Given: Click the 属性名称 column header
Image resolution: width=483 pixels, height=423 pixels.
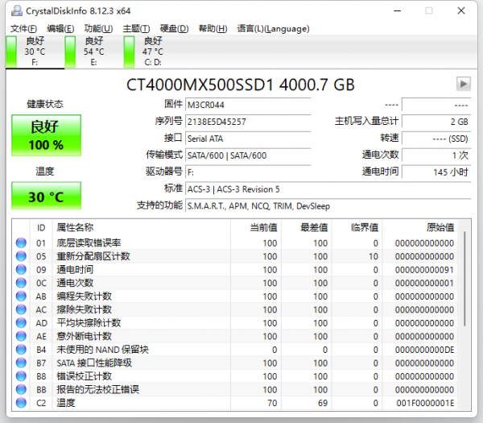Looking at the screenshot, I should (x=75, y=227).
